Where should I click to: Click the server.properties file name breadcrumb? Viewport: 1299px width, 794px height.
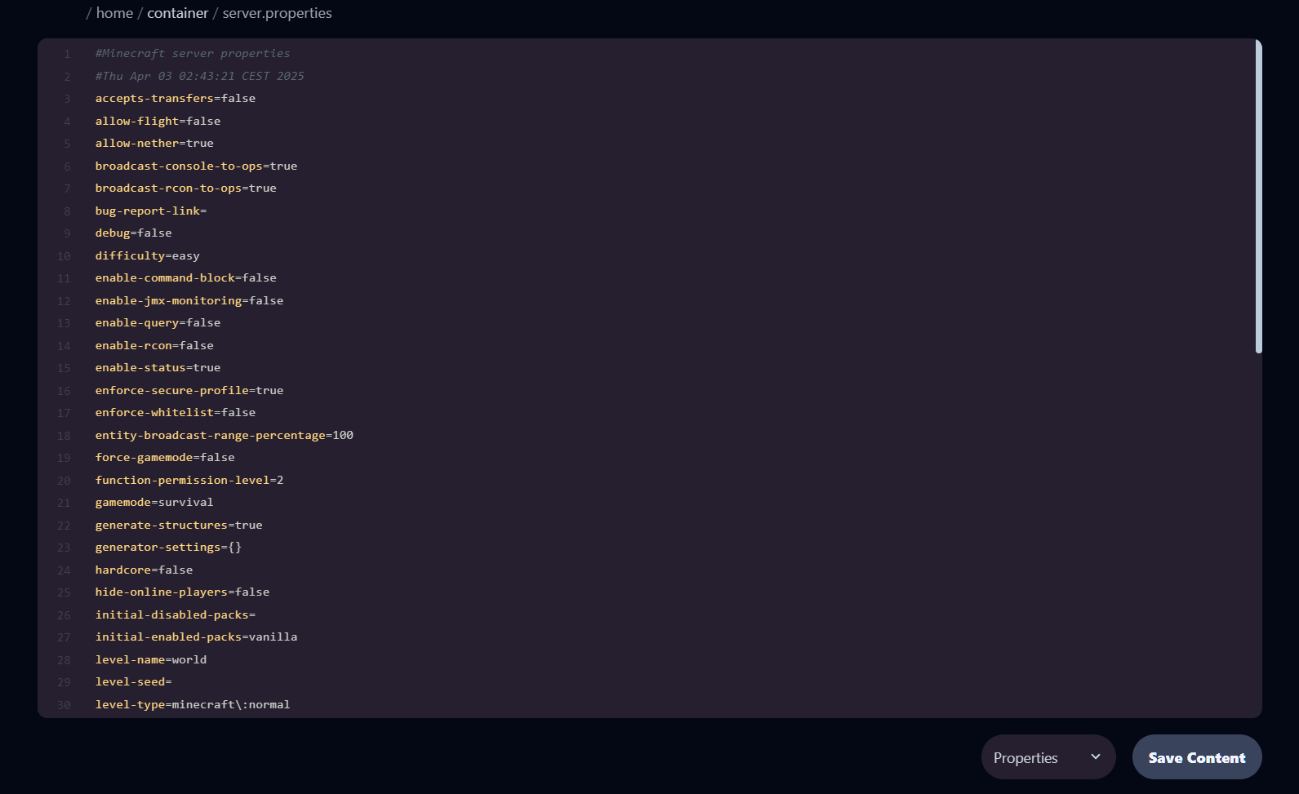tap(277, 13)
